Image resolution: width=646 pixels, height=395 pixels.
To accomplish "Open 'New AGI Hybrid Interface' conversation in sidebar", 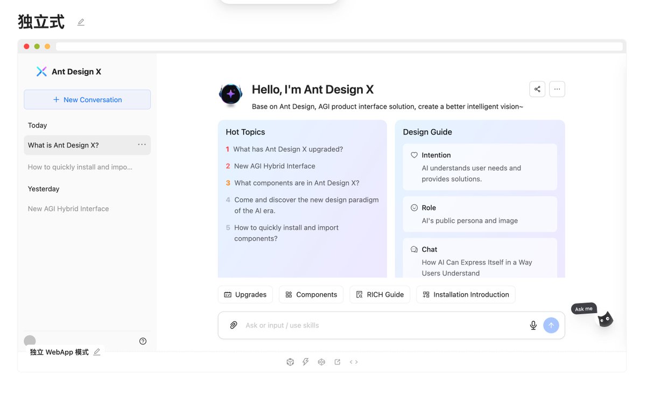I will pyautogui.click(x=87, y=209).
